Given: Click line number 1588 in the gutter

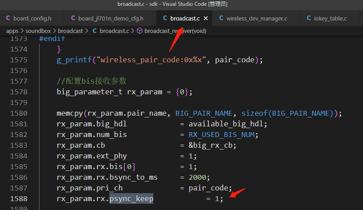Looking at the screenshot, I should tap(19, 198).
